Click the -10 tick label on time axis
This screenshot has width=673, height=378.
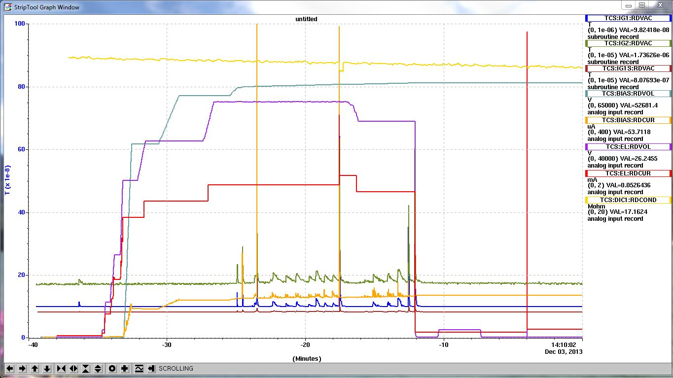443,345
